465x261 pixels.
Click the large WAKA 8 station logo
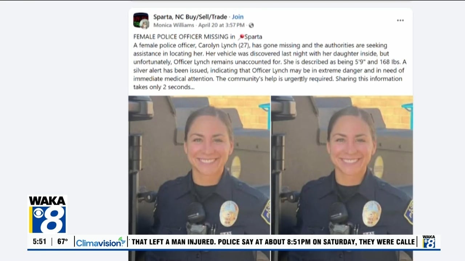point(48,215)
